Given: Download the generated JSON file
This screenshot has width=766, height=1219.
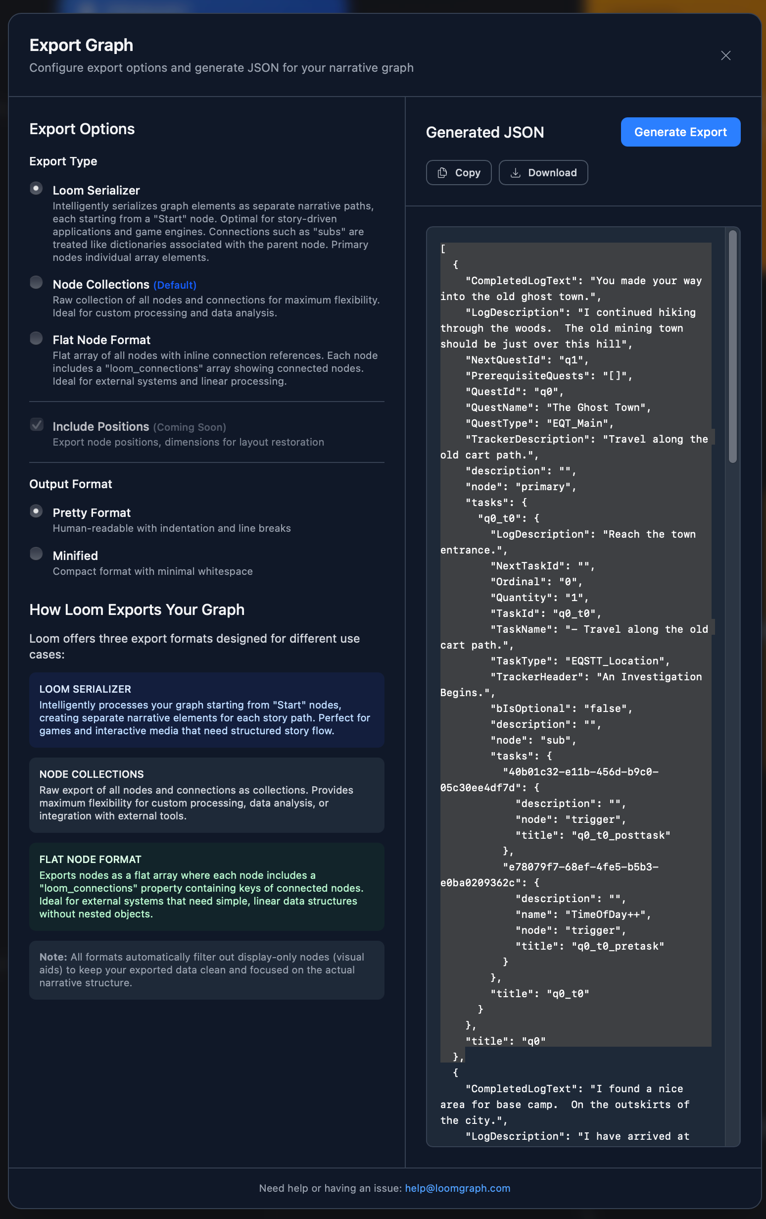Looking at the screenshot, I should 543,173.
